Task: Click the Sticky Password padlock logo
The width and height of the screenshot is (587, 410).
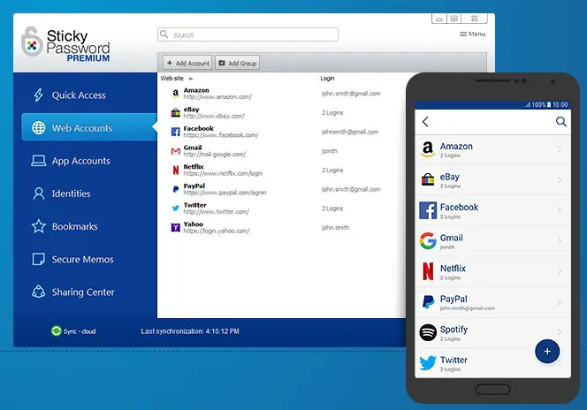Action: point(32,42)
